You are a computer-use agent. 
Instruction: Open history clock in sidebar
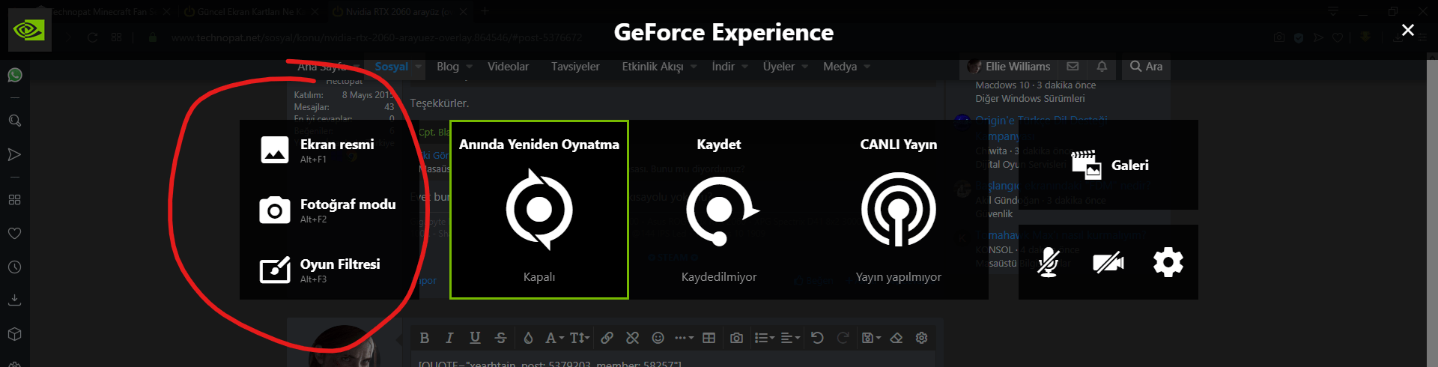click(14, 267)
